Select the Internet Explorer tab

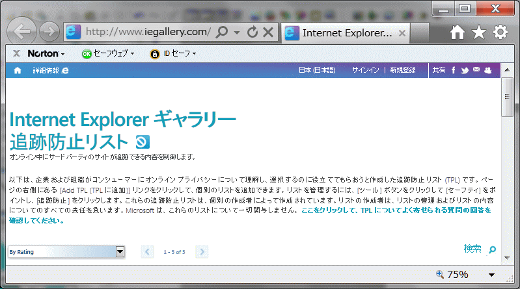(345, 32)
